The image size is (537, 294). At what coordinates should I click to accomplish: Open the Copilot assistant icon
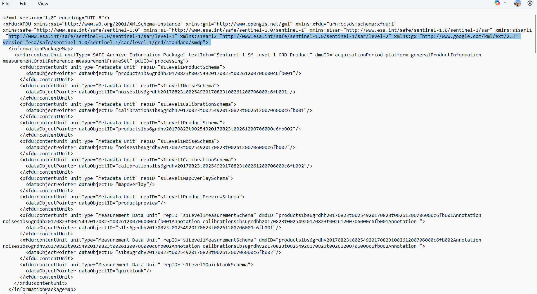[x=497, y=3]
